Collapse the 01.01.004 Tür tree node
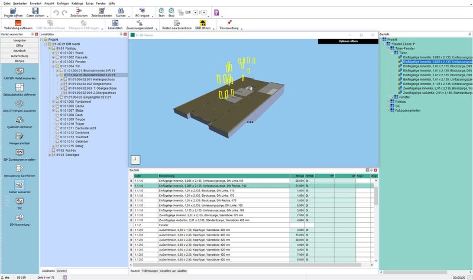This screenshot has width=473, height=280. pyautogui.click(x=53, y=67)
